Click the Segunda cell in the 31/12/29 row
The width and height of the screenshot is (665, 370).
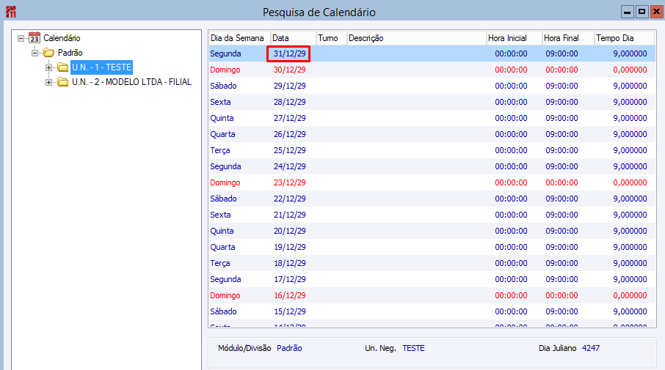click(225, 53)
